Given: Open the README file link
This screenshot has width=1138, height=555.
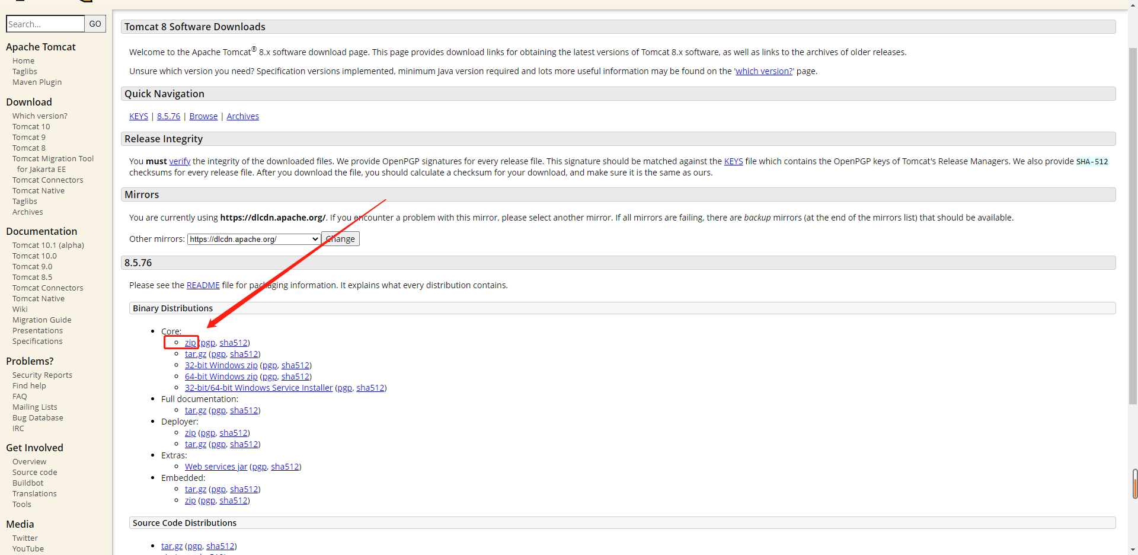Looking at the screenshot, I should [203, 285].
